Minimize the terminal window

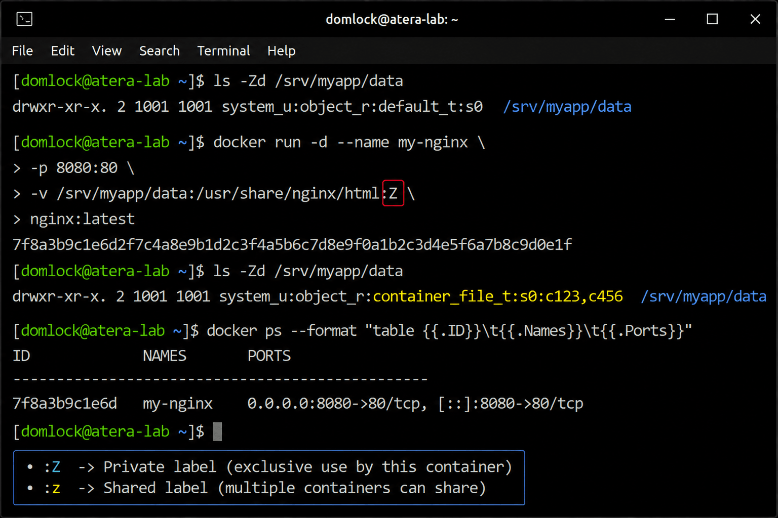670,19
